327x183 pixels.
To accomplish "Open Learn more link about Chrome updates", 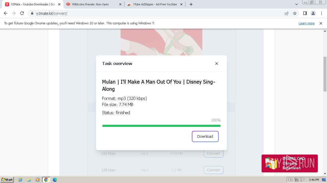I will coord(307,23).
